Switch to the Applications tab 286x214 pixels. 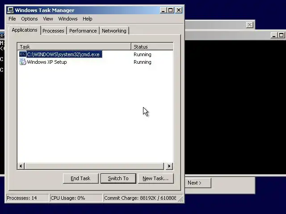tap(25, 30)
